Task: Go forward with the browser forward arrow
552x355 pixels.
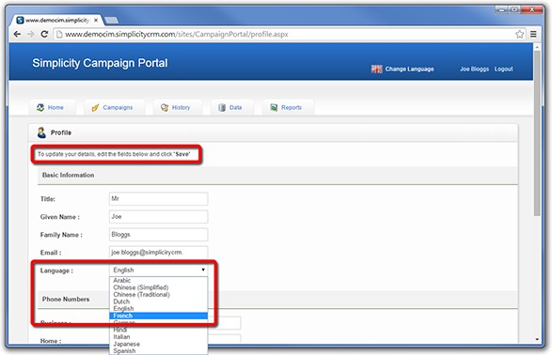Action: pyautogui.click(x=31, y=34)
